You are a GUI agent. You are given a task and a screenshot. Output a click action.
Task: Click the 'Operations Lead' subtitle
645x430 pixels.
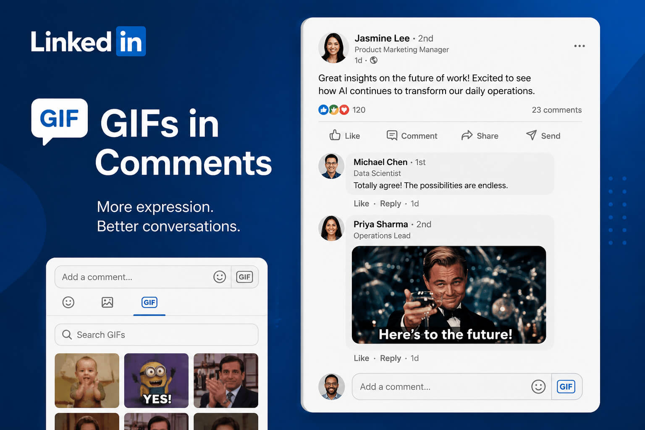[x=382, y=236]
